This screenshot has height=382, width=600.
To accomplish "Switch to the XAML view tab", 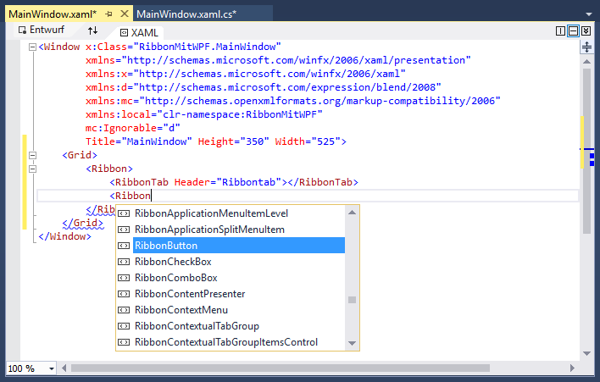I will (139, 32).
